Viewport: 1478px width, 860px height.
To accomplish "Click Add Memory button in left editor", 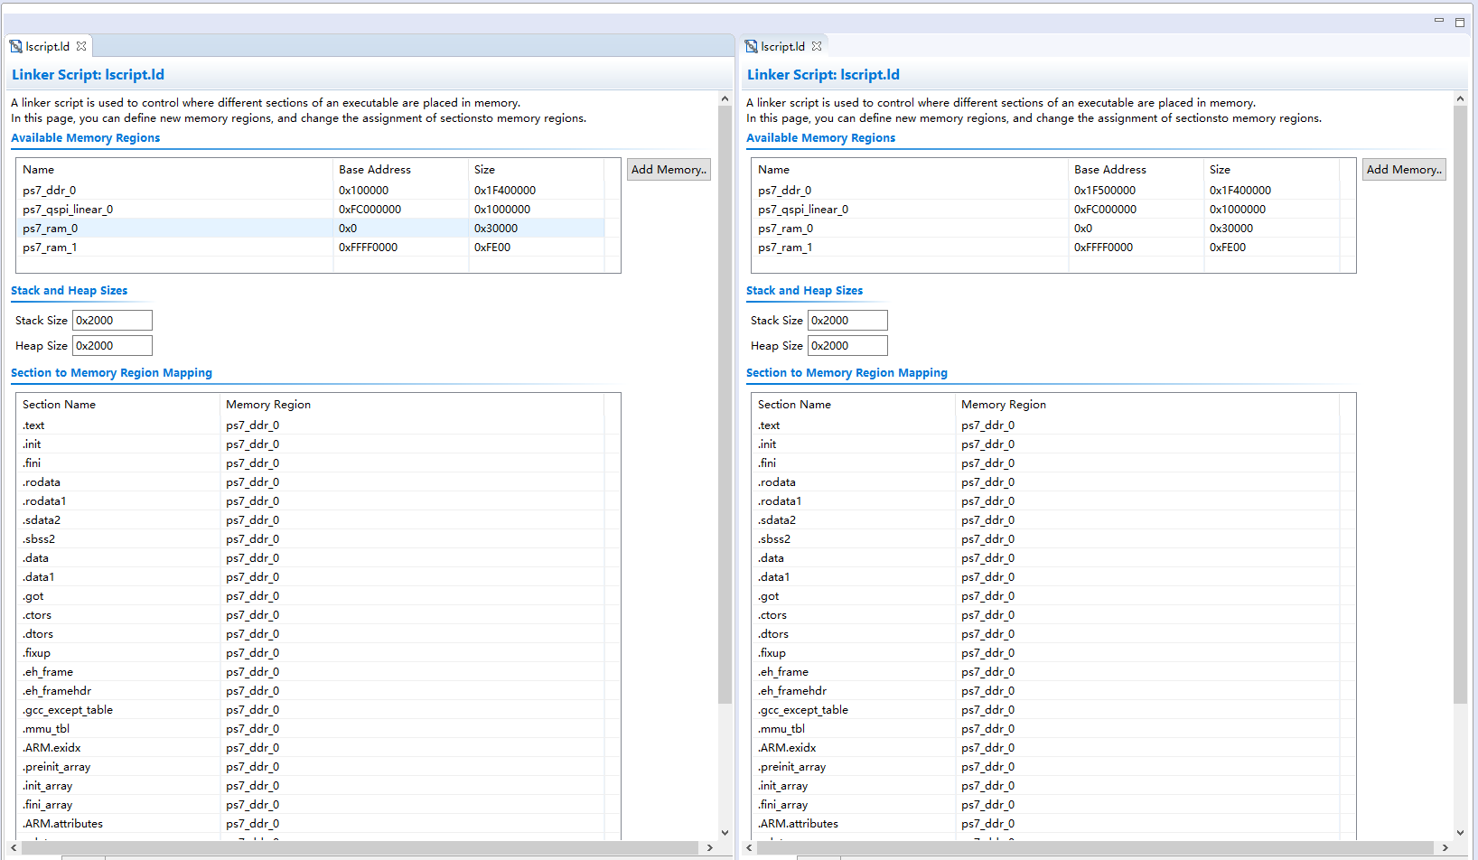I will (x=669, y=169).
